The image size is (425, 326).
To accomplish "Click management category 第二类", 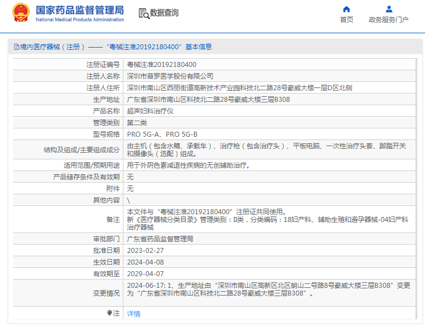I will (x=137, y=123).
